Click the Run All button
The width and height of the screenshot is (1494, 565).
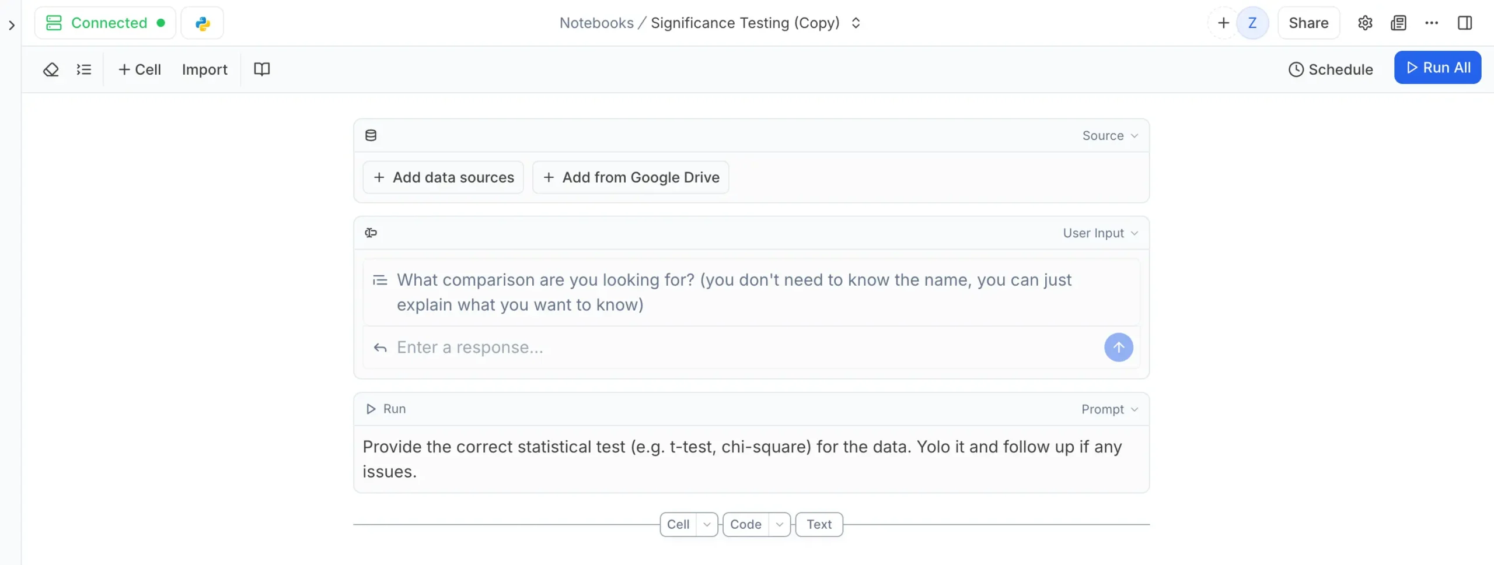coord(1437,68)
